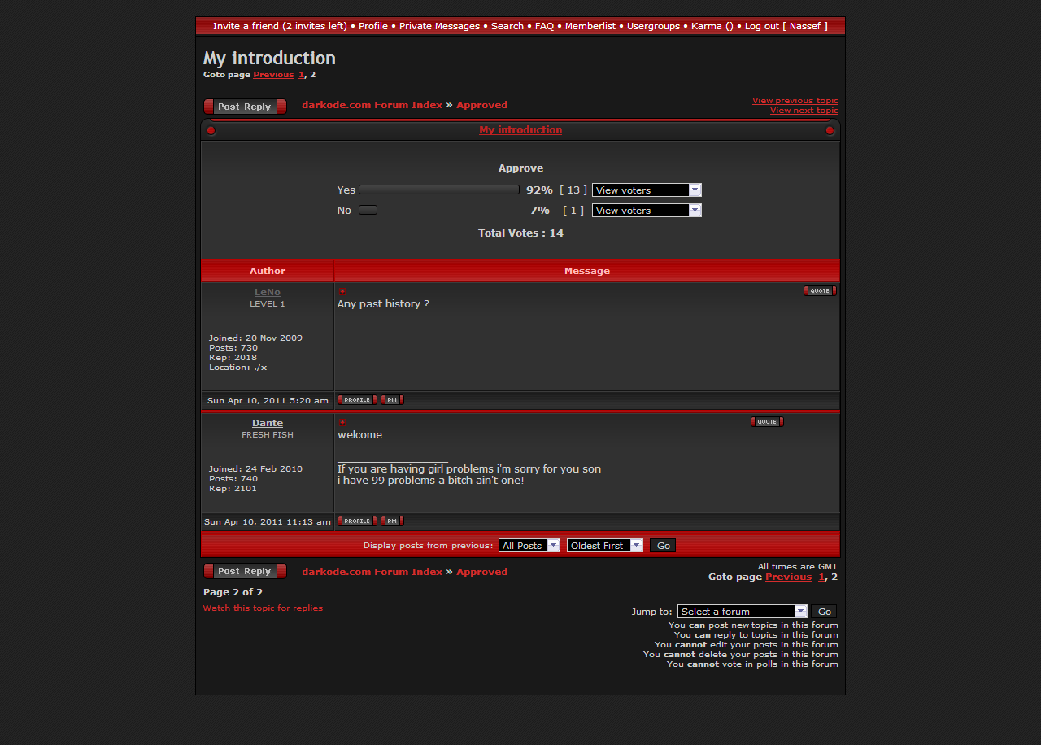1041x745 pixels.
Task: Open the View next topic link
Action: pos(804,111)
